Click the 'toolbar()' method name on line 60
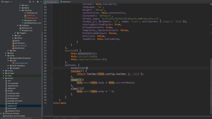212x119 pixels. point(77,71)
